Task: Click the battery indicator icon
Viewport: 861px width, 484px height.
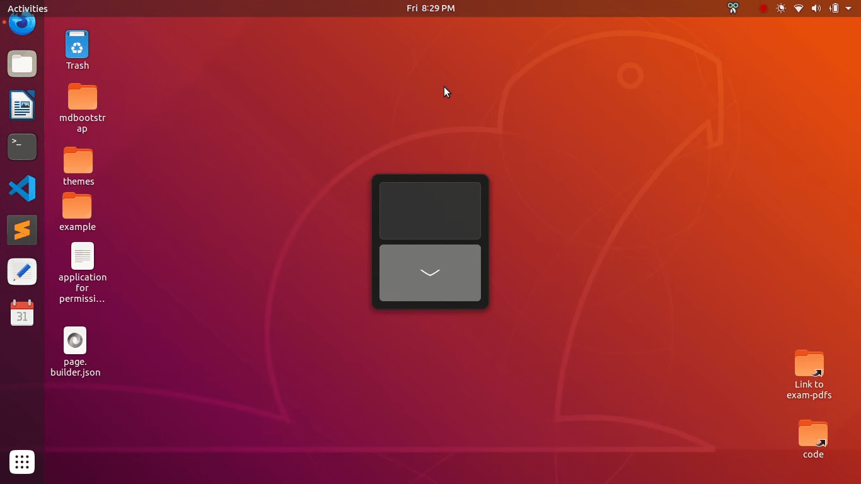Action: [x=833, y=8]
